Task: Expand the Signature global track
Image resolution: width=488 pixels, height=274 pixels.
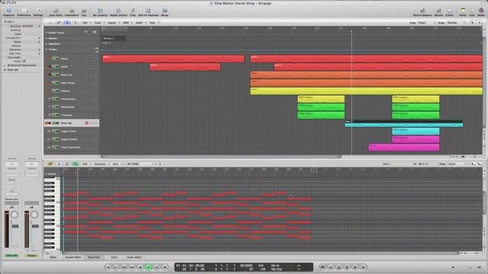Action: point(47,44)
